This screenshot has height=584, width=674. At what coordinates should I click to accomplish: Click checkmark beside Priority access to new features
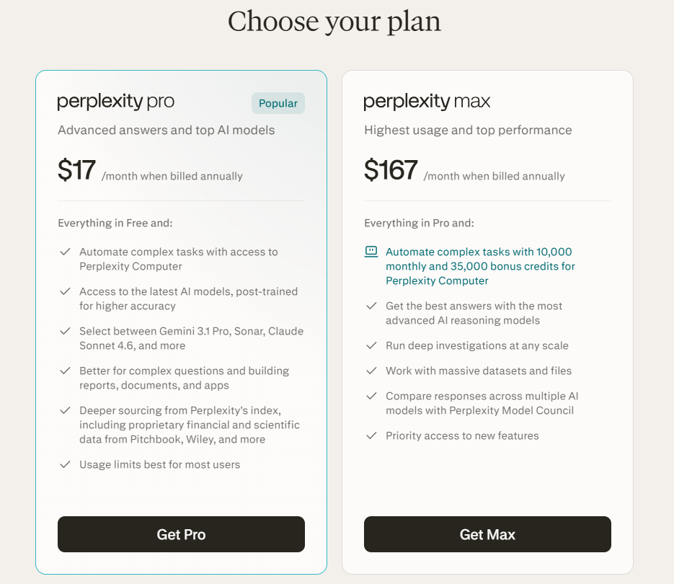tap(371, 435)
